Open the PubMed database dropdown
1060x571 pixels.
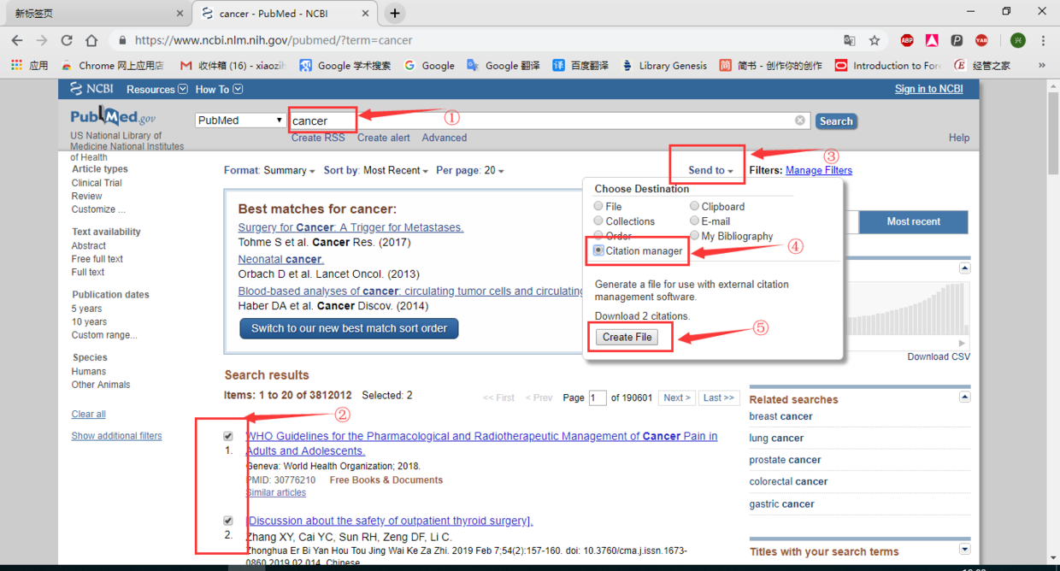click(240, 121)
